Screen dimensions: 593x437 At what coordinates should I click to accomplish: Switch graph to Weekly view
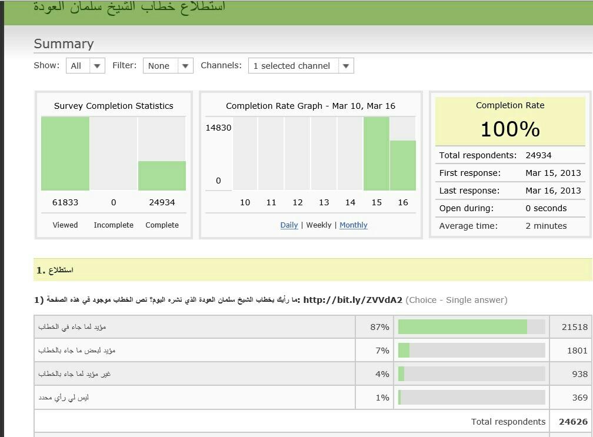(319, 225)
